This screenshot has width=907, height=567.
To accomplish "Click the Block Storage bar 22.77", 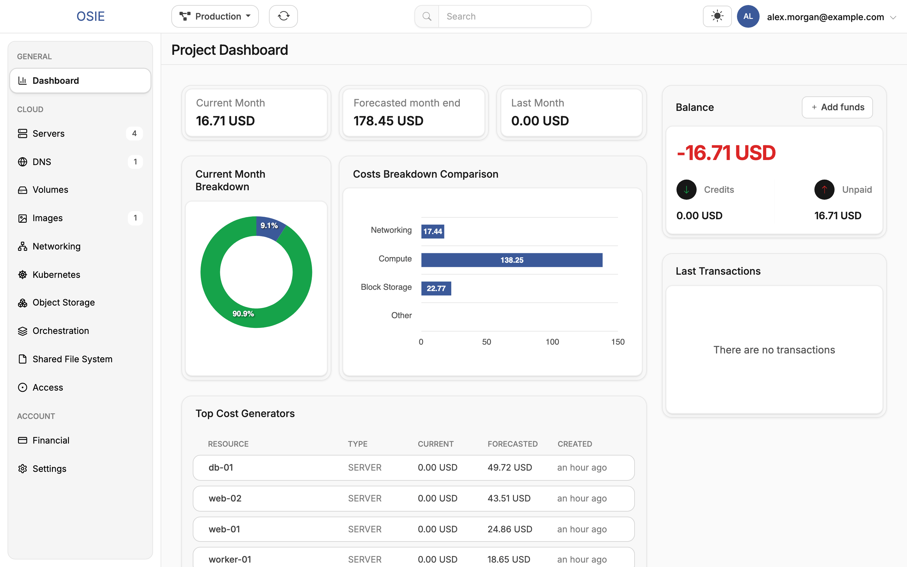I will point(436,288).
